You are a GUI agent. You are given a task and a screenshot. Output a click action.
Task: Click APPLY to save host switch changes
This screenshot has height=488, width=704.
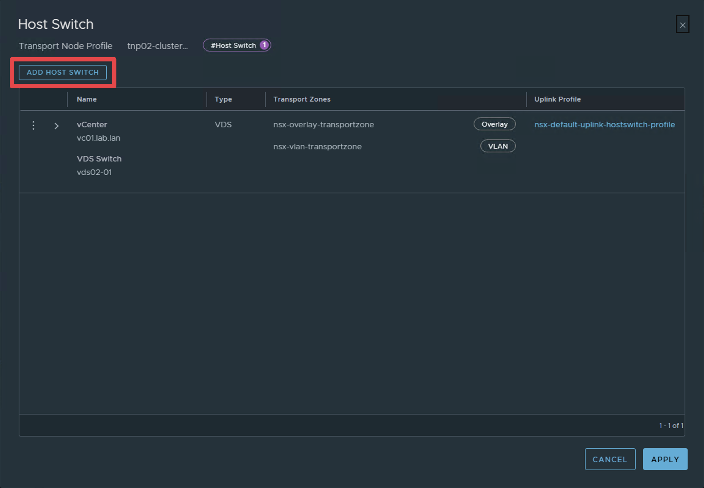click(665, 459)
